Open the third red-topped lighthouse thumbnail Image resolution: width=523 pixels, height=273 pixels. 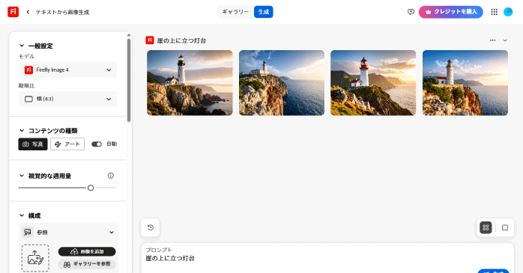point(373,83)
